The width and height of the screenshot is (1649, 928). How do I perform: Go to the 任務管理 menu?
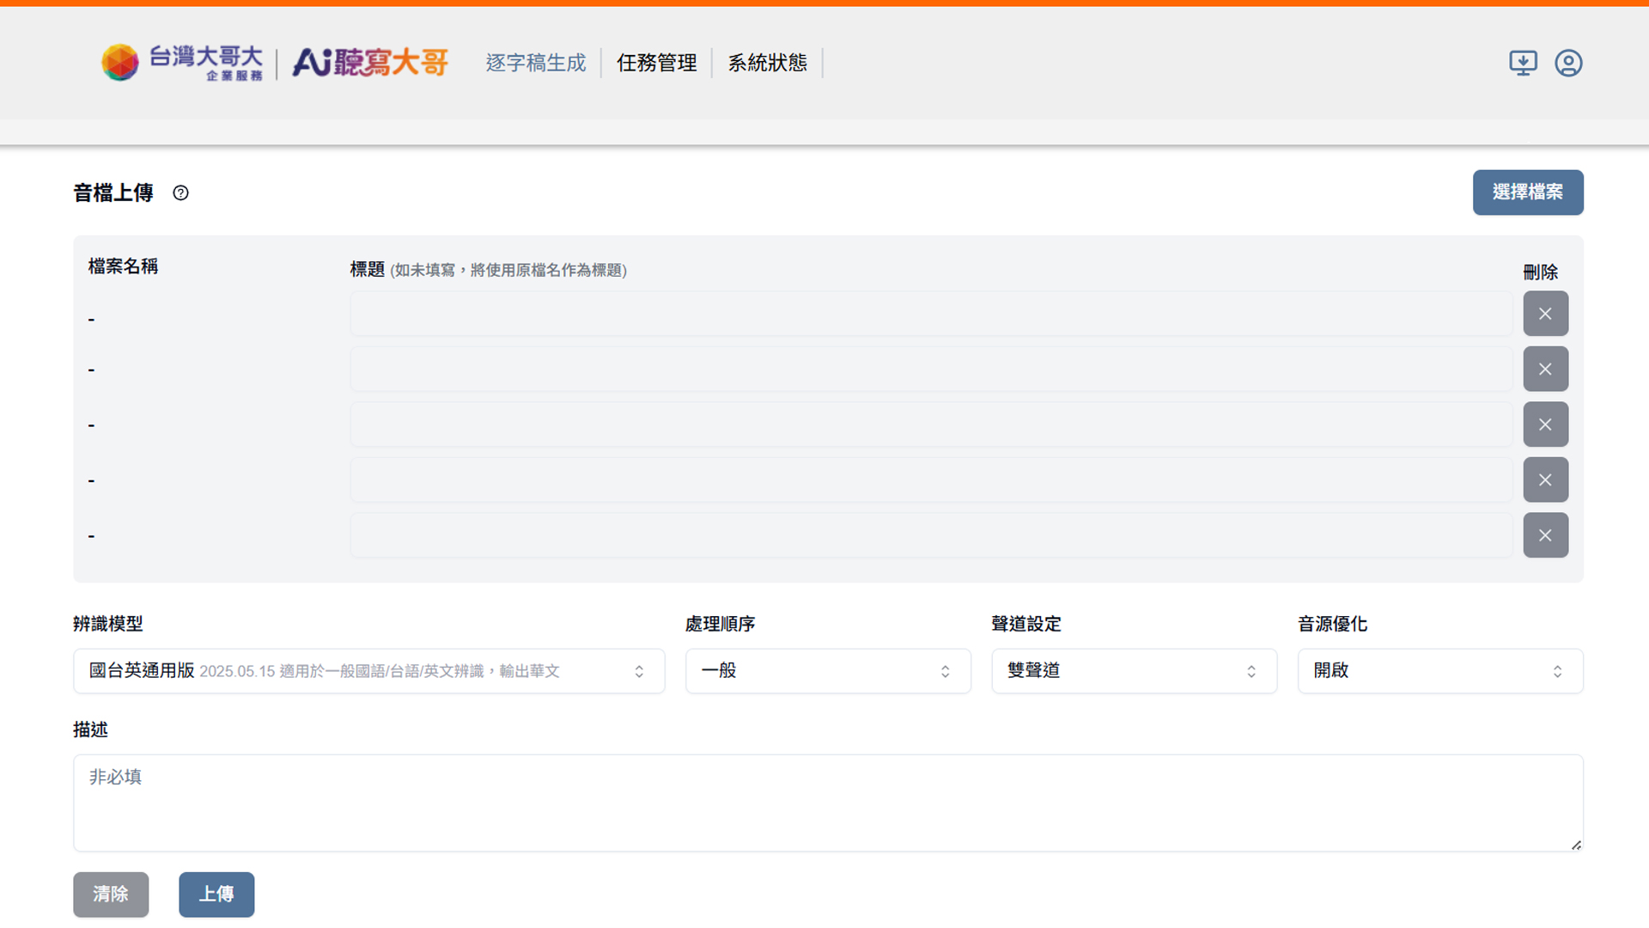(656, 63)
